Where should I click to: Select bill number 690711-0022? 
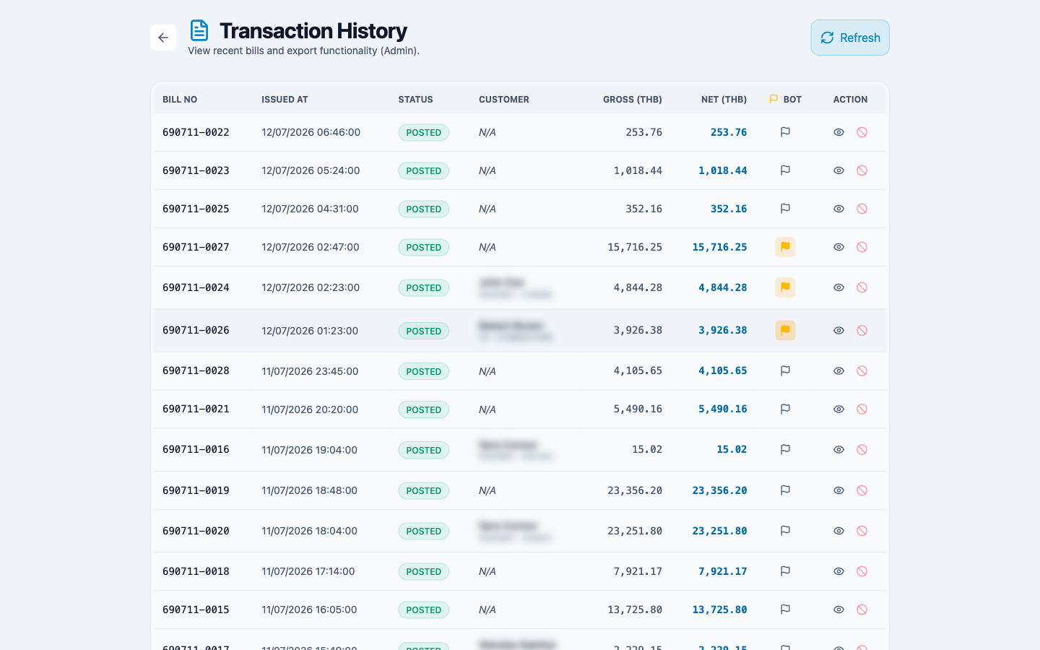pyautogui.click(x=196, y=132)
